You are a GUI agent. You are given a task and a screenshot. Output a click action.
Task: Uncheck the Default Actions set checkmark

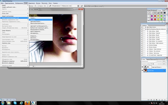(x=142, y=27)
